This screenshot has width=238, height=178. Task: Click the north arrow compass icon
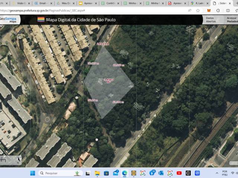[x=19, y=160]
